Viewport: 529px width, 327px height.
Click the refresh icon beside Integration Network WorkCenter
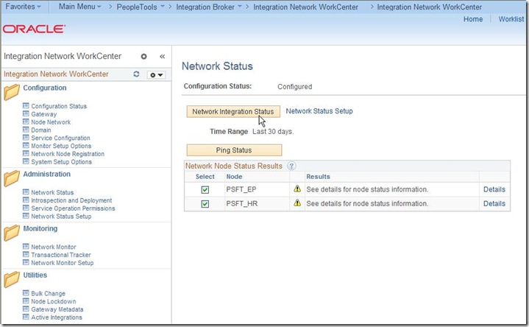click(136, 74)
